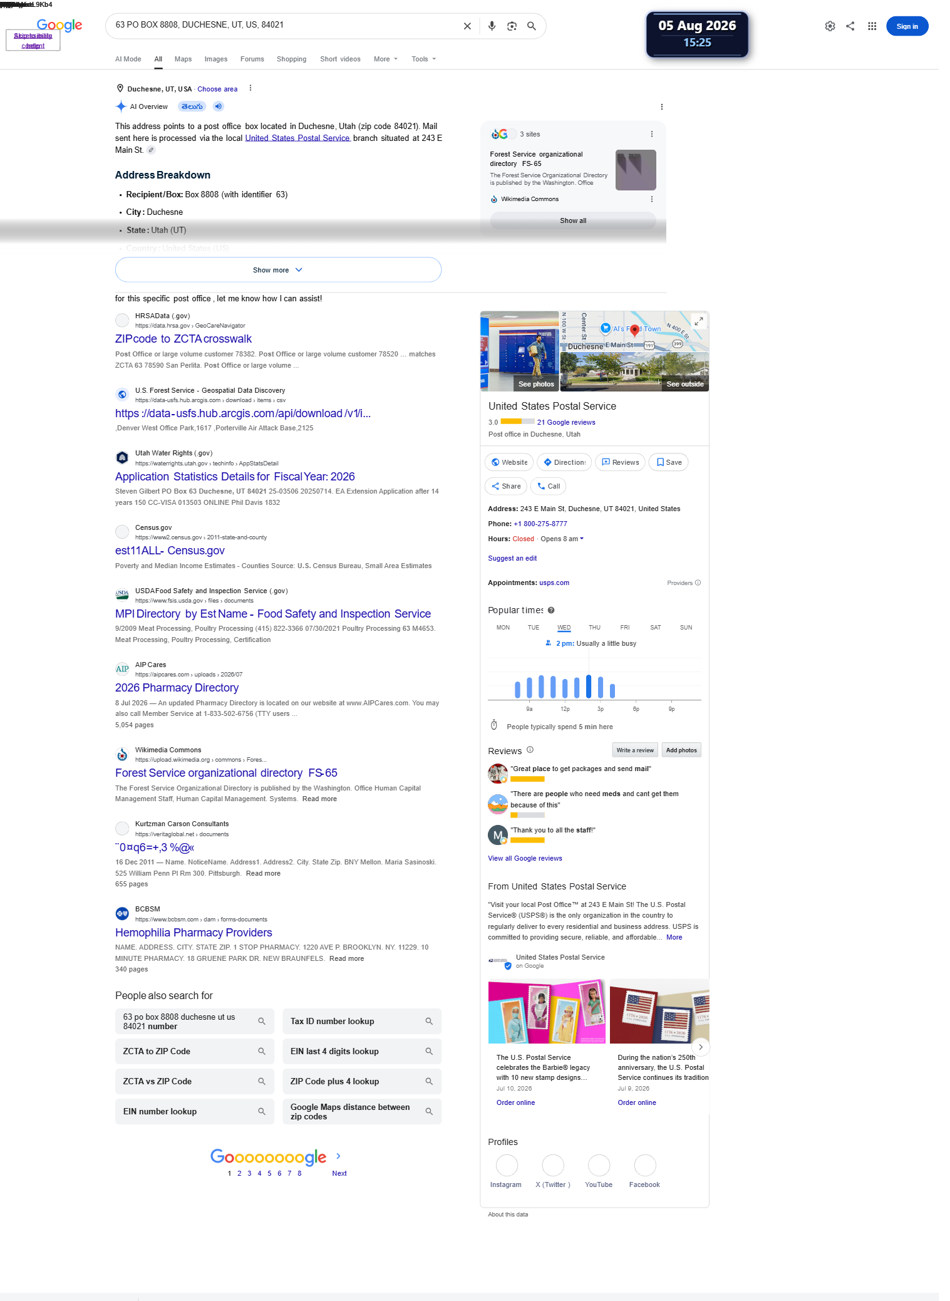Search 'ZIP Code plus 4 lookup' suggestion
The width and height of the screenshot is (950, 1301).
click(362, 1082)
